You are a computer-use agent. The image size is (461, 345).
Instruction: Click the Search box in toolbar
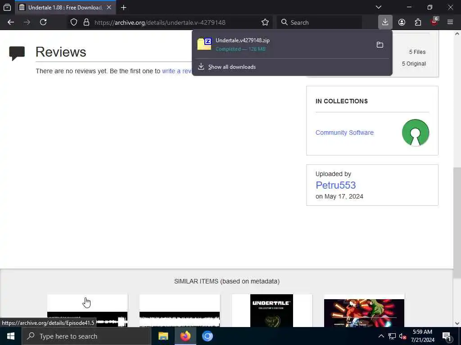(320, 22)
